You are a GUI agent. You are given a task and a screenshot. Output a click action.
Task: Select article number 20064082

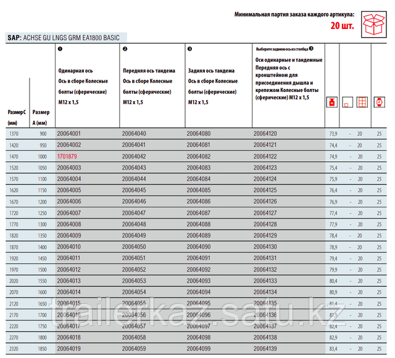[x=199, y=156]
